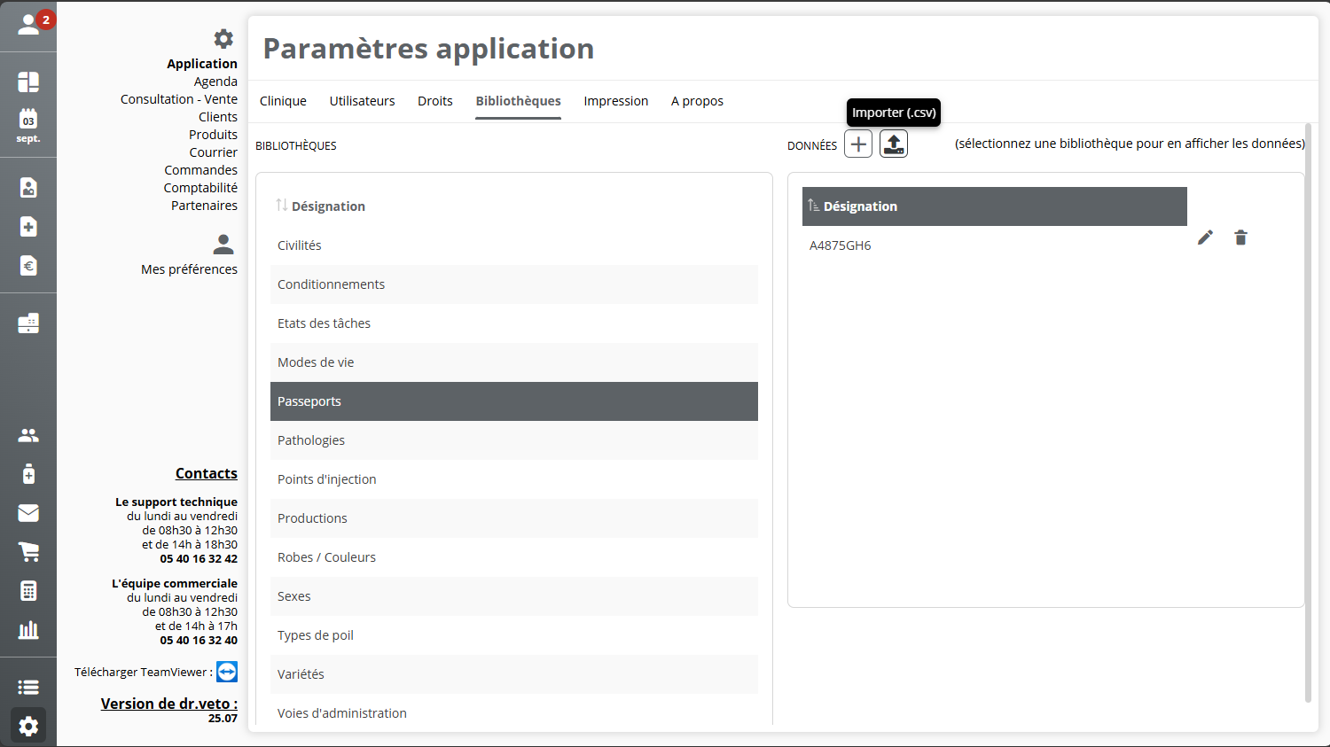Edit passport A4875GH6 with pencil icon
The height and width of the screenshot is (747, 1330).
(1205, 237)
